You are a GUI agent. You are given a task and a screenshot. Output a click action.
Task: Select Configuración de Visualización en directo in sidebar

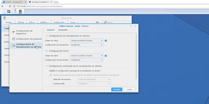click(26, 45)
